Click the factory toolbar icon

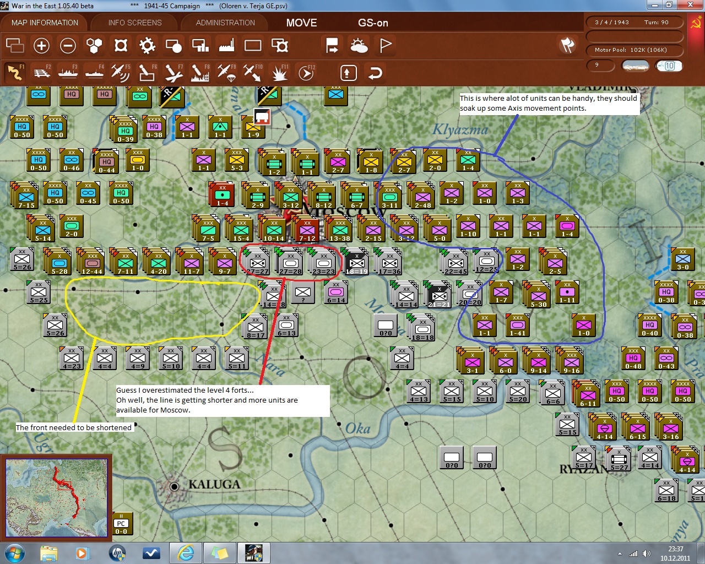(x=226, y=45)
